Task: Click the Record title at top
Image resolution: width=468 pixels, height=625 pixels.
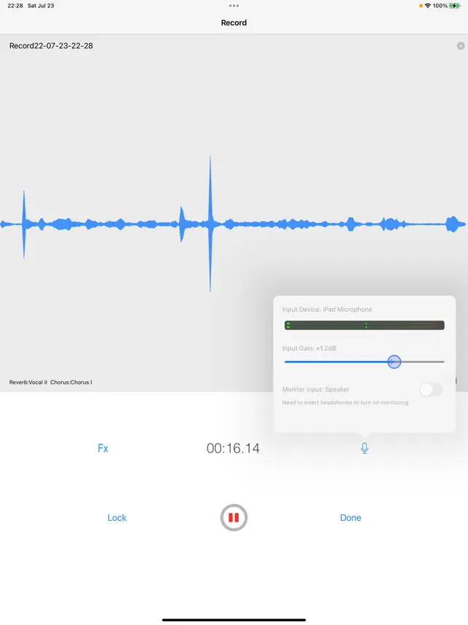Action: point(234,23)
